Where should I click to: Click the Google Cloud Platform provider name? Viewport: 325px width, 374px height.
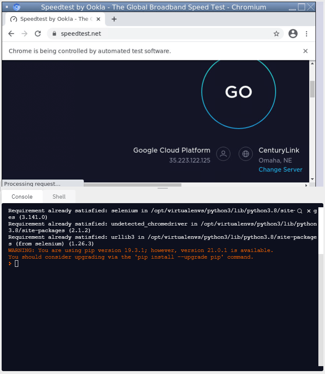pyautogui.click(x=172, y=150)
